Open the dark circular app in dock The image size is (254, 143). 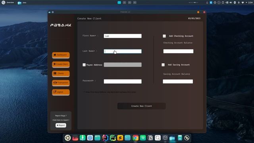pyautogui.click(x=165, y=138)
